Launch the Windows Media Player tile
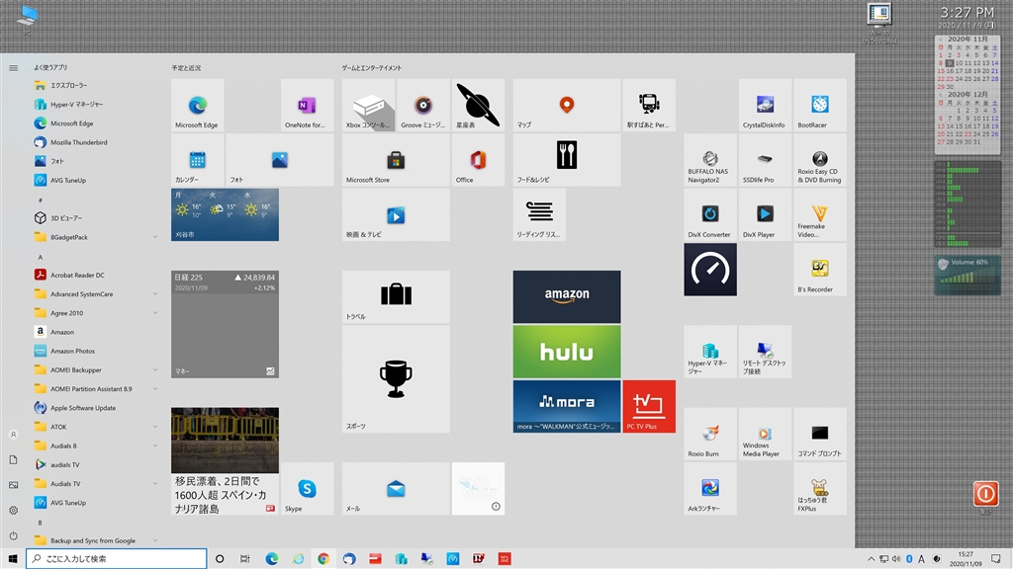 click(765, 435)
